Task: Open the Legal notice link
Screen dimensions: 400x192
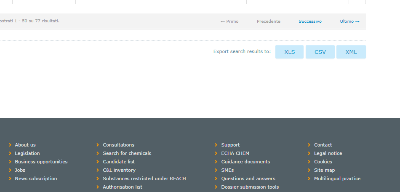Action: pos(328,153)
